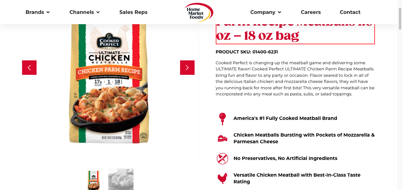Click the main Chicken Parm bag image
Screen dimensions: 402x190
click(109, 84)
